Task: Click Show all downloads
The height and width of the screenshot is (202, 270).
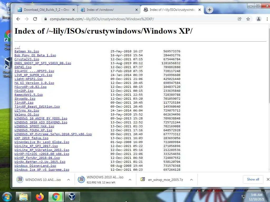Action: (253, 179)
